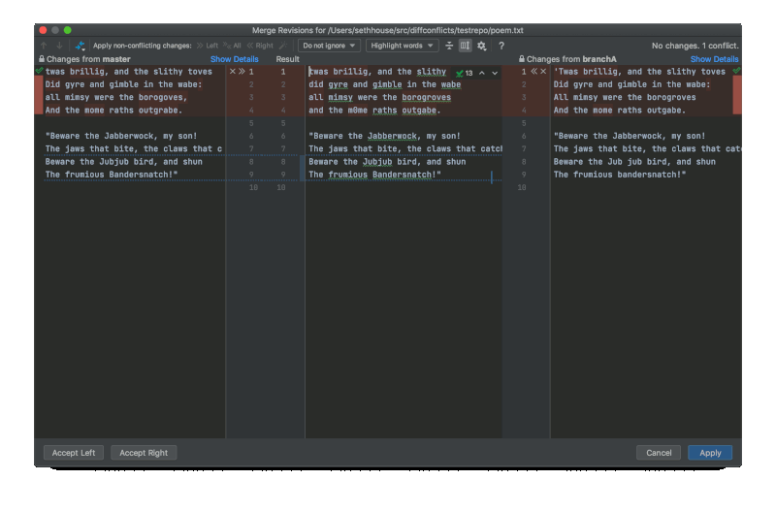
Task: Apply All non-conflicting changes
Action: point(232,46)
